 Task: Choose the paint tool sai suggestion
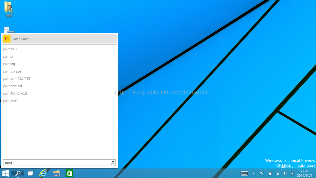pyautogui.click(x=12, y=86)
